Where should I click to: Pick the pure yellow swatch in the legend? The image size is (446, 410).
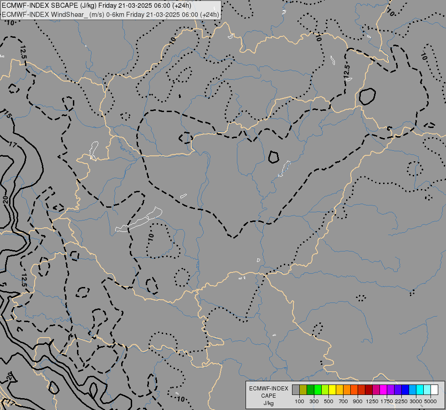point(332,389)
